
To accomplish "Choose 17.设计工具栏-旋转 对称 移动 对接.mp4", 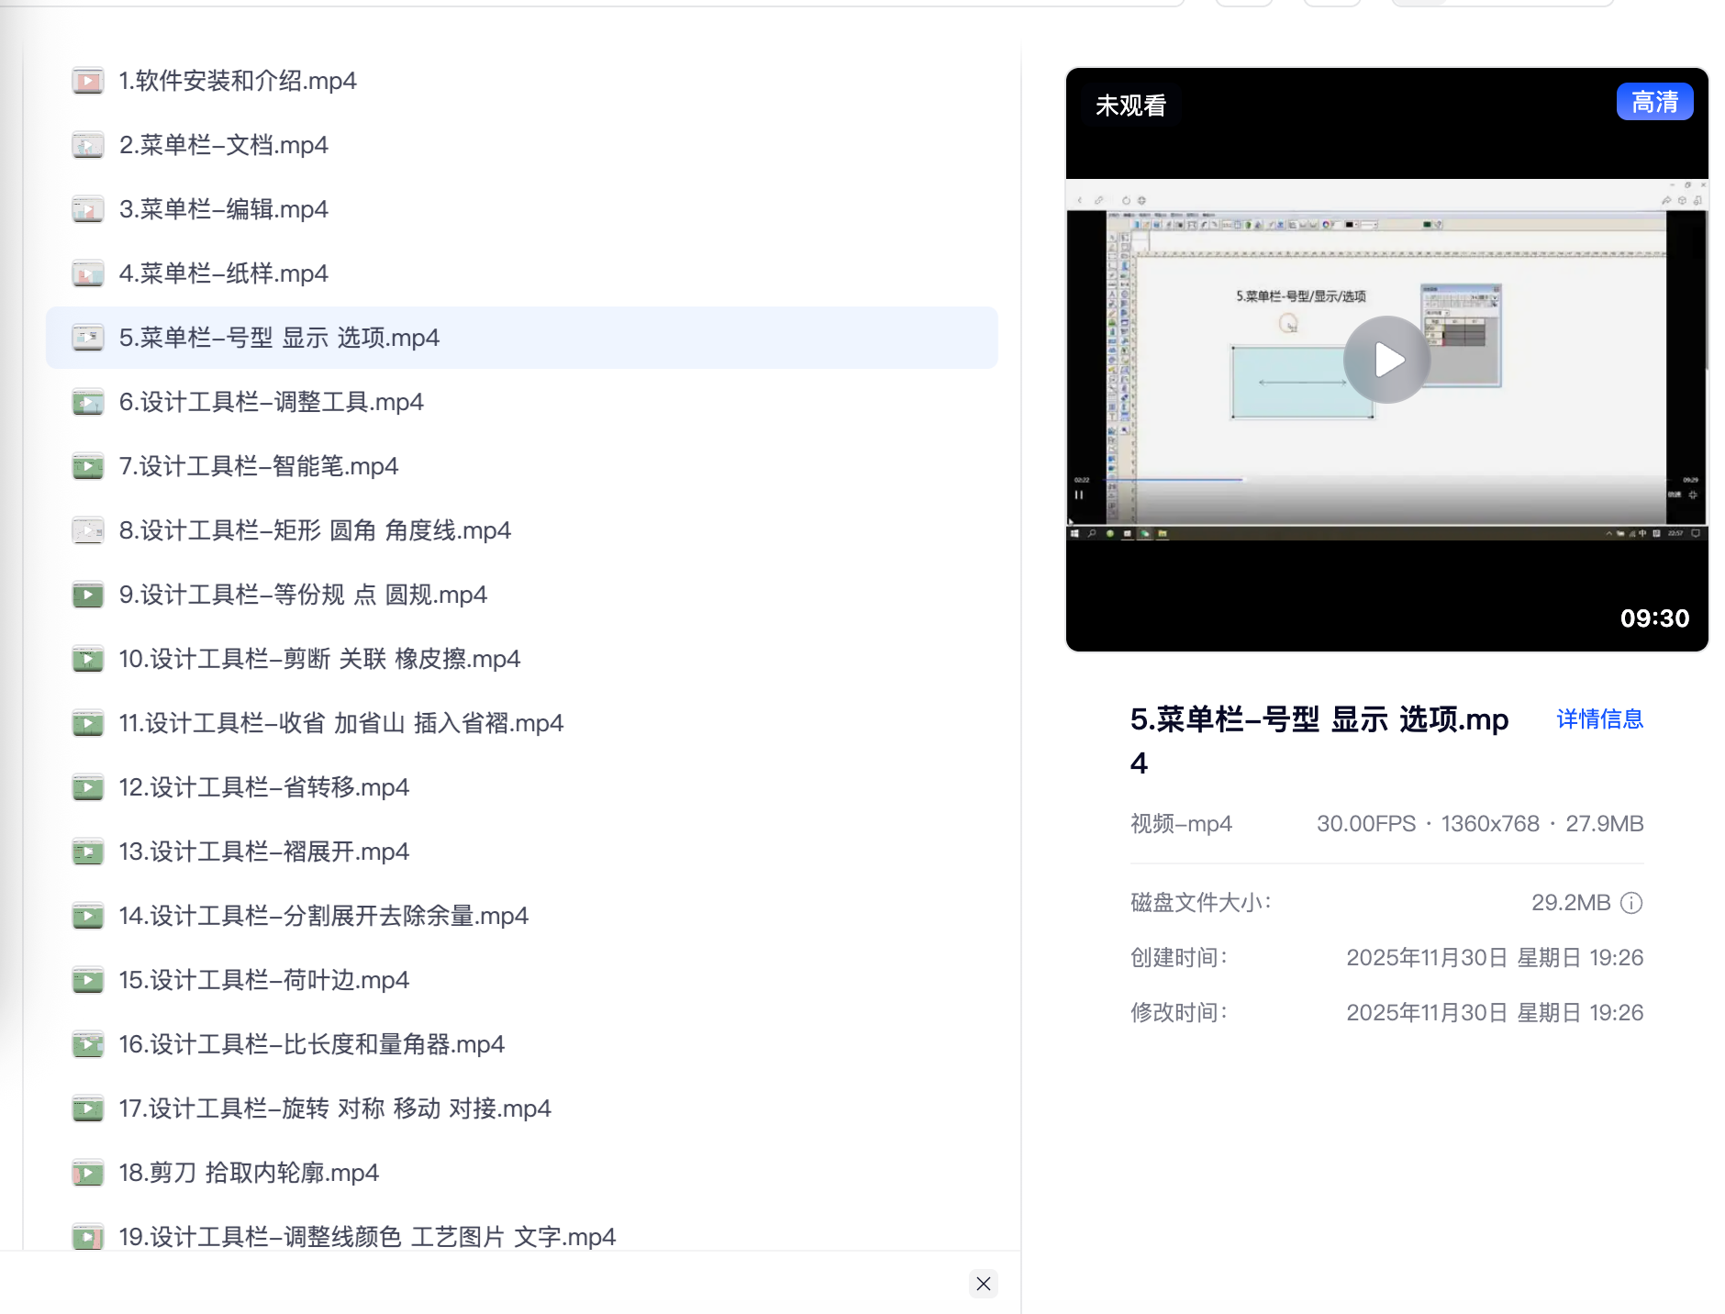I will tap(522, 1108).
